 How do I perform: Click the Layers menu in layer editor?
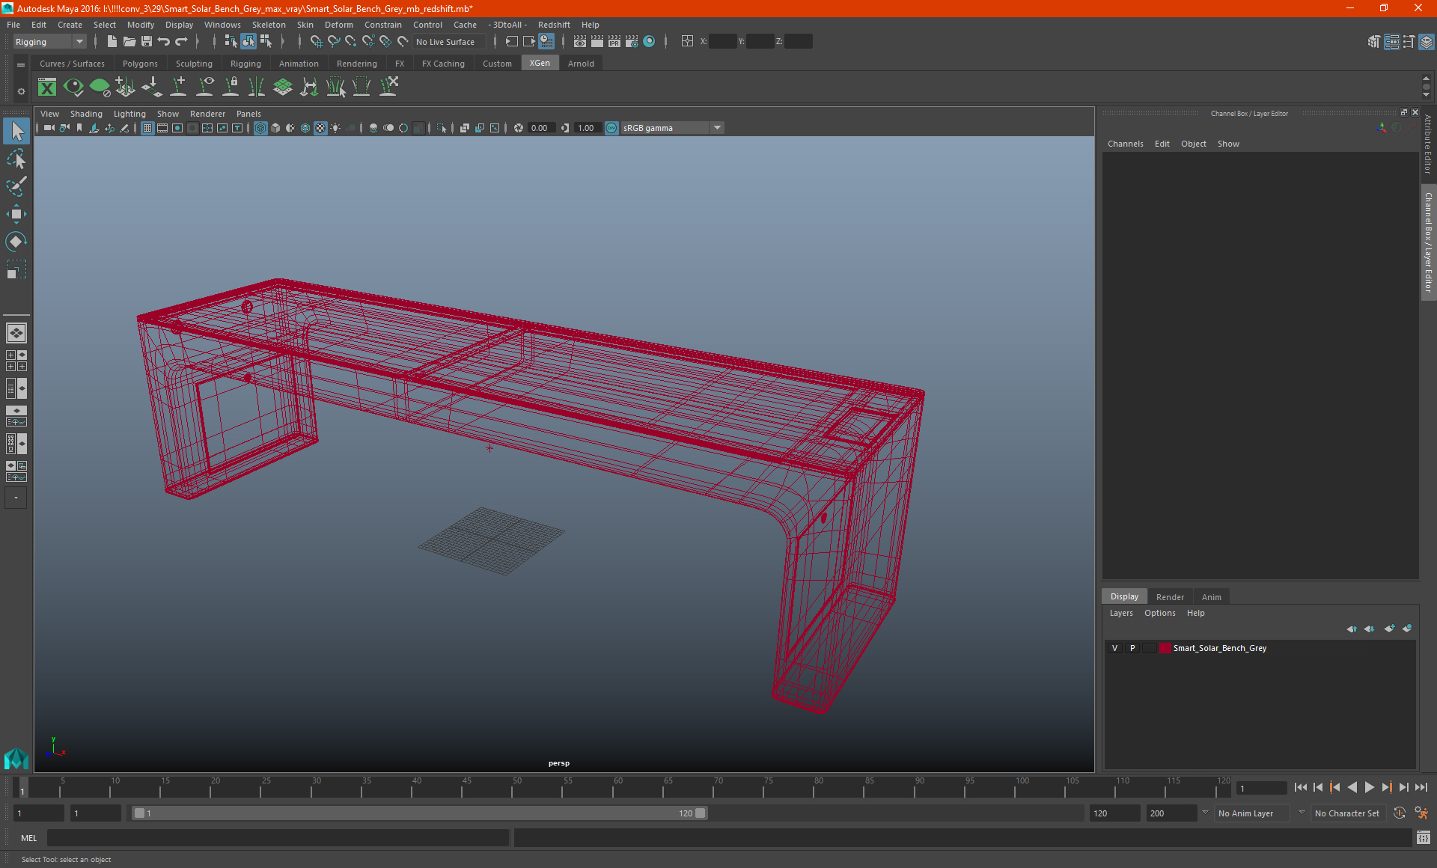[x=1121, y=613]
